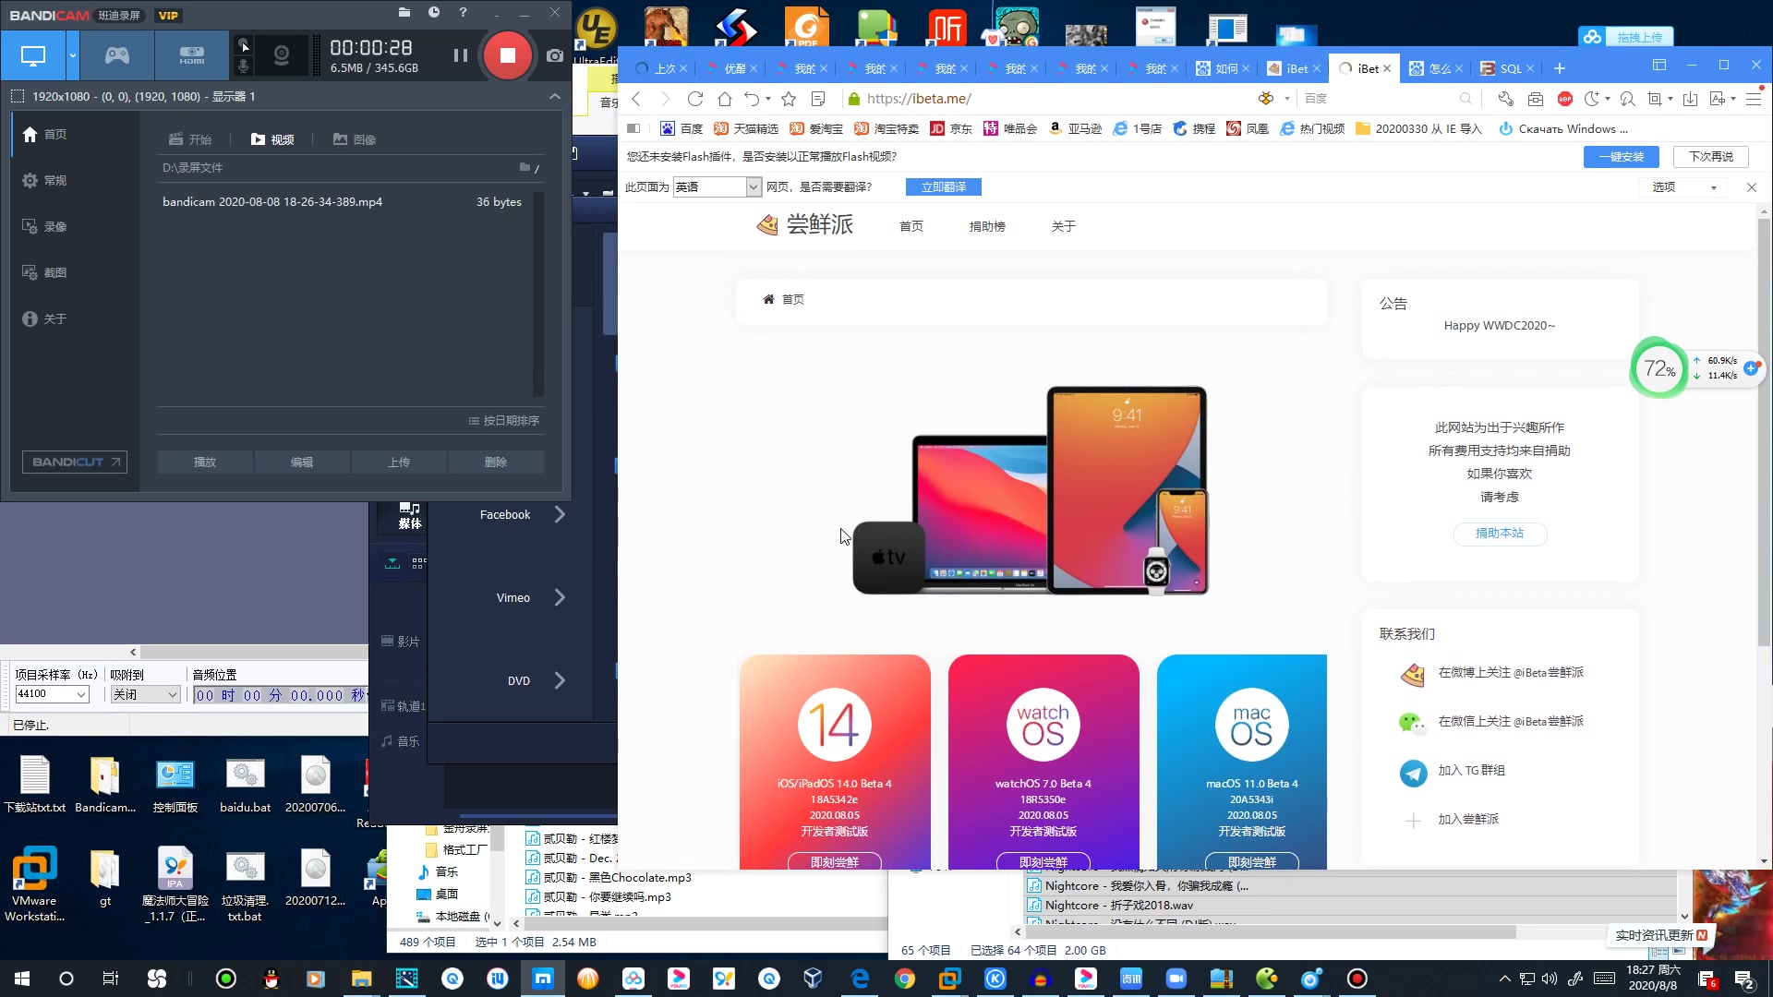Switch to Bandicam game recording mode

116,55
